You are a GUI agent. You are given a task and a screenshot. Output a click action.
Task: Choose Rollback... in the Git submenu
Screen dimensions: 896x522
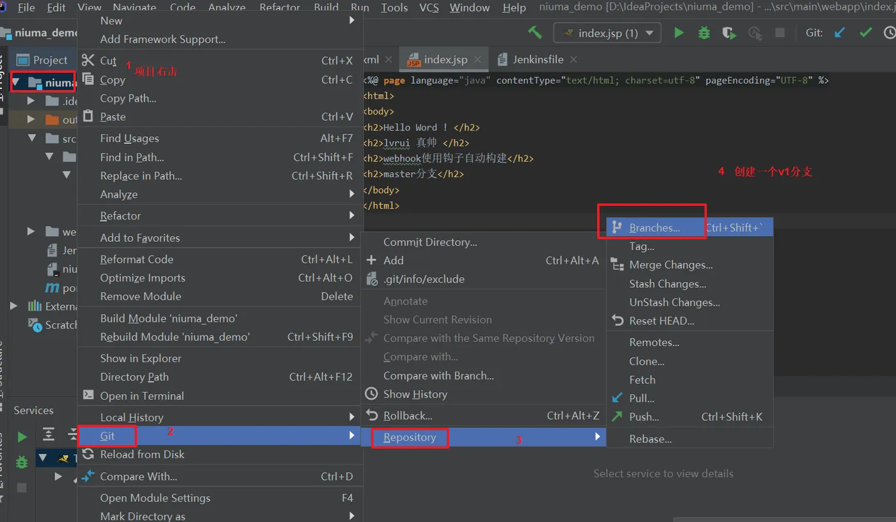click(x=483, y=416)
